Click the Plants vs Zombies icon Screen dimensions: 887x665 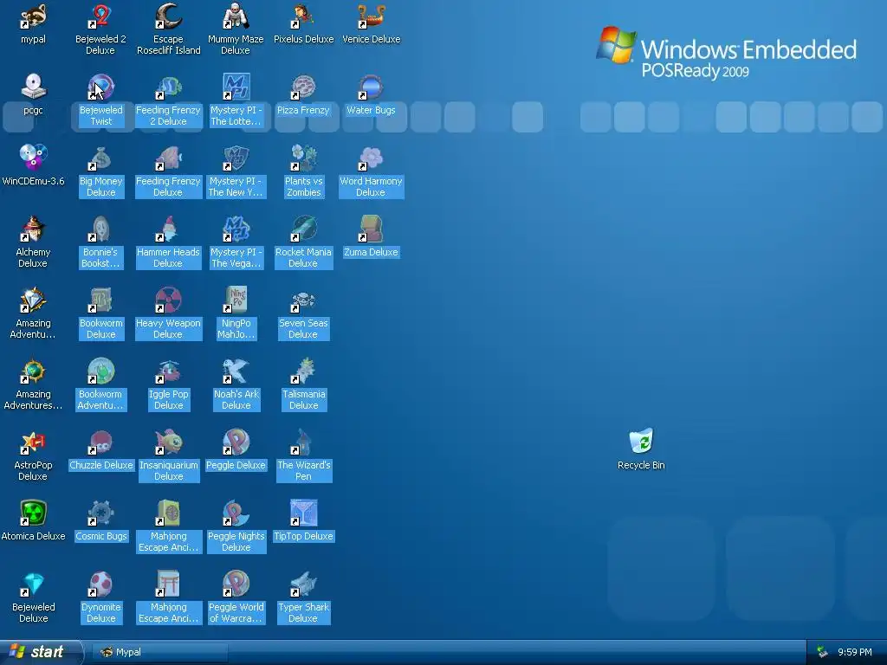pos(303,158)
